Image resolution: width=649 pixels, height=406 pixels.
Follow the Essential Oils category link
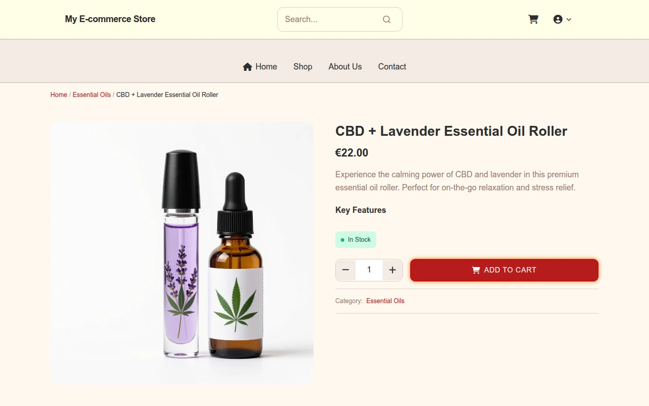[385, 301]
